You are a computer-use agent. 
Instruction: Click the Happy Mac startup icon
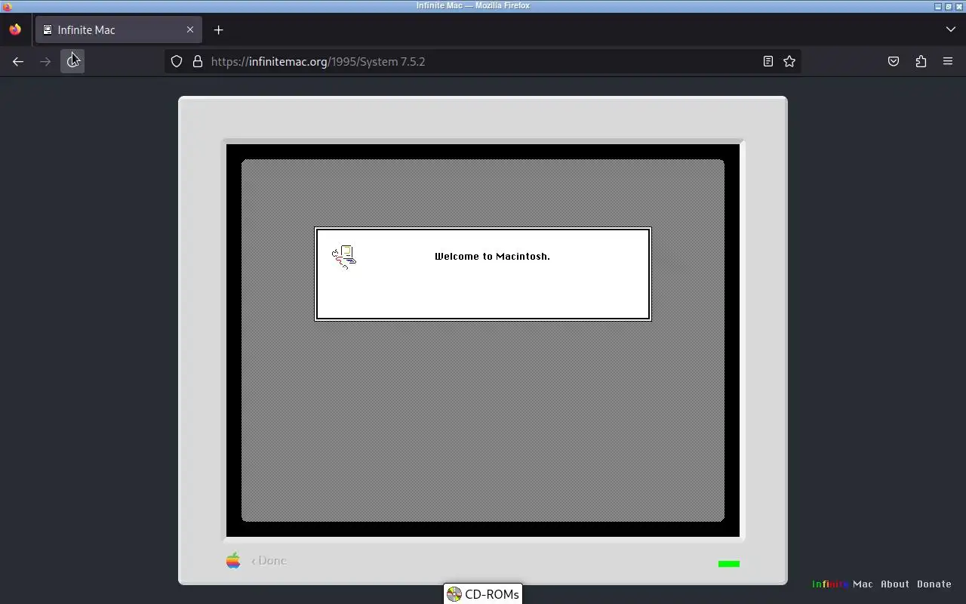point(344,257)
